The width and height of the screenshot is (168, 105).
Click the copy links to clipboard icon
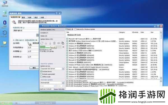(x=63, y=43)
